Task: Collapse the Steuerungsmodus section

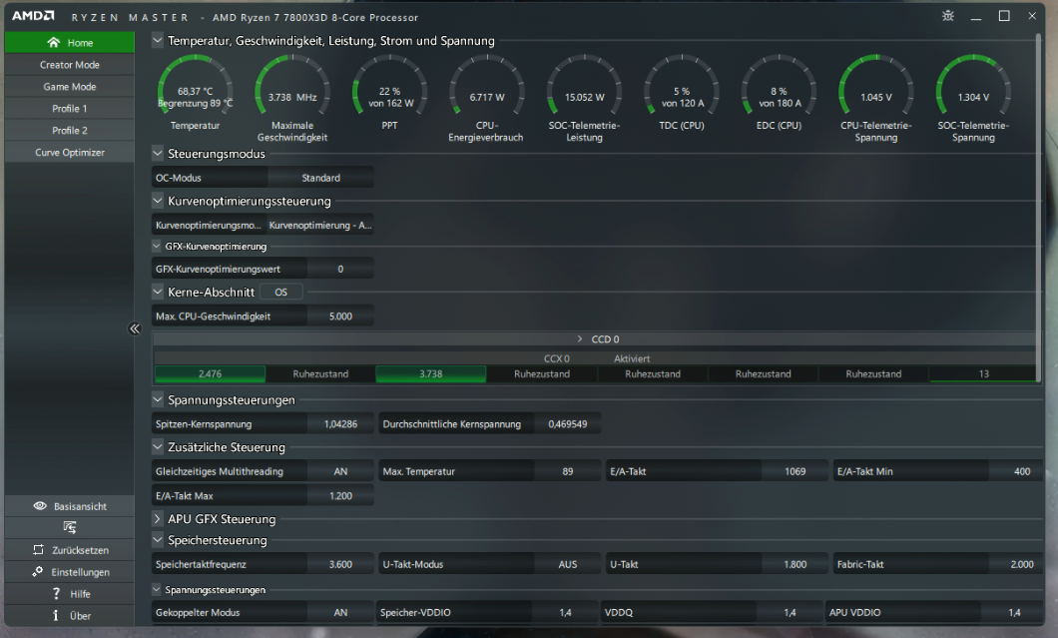Action: point(158,153)
